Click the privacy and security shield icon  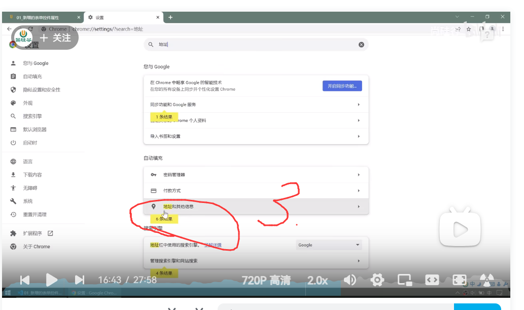pos(13,90)
